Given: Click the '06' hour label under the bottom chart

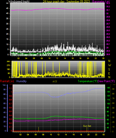Looking at the screenshot, I should click(x=36, y=135).
